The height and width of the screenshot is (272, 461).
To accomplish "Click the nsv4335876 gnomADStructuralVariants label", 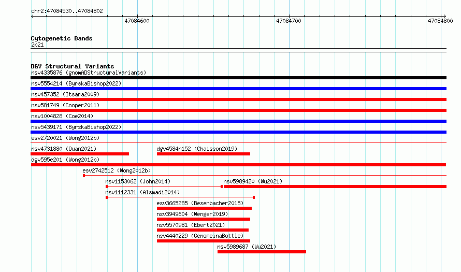I will tap(89, 73).
